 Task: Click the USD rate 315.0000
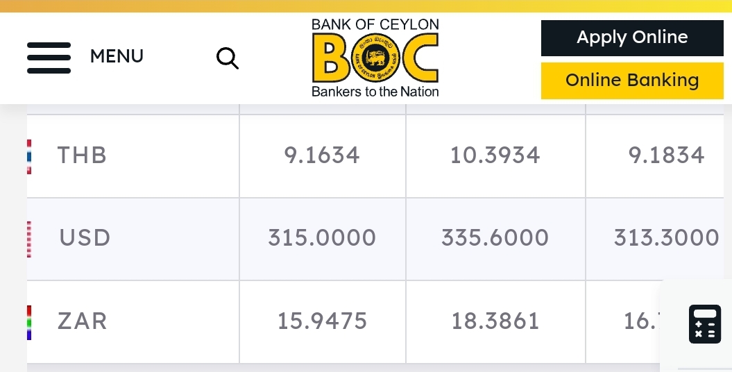coord(322,237)
